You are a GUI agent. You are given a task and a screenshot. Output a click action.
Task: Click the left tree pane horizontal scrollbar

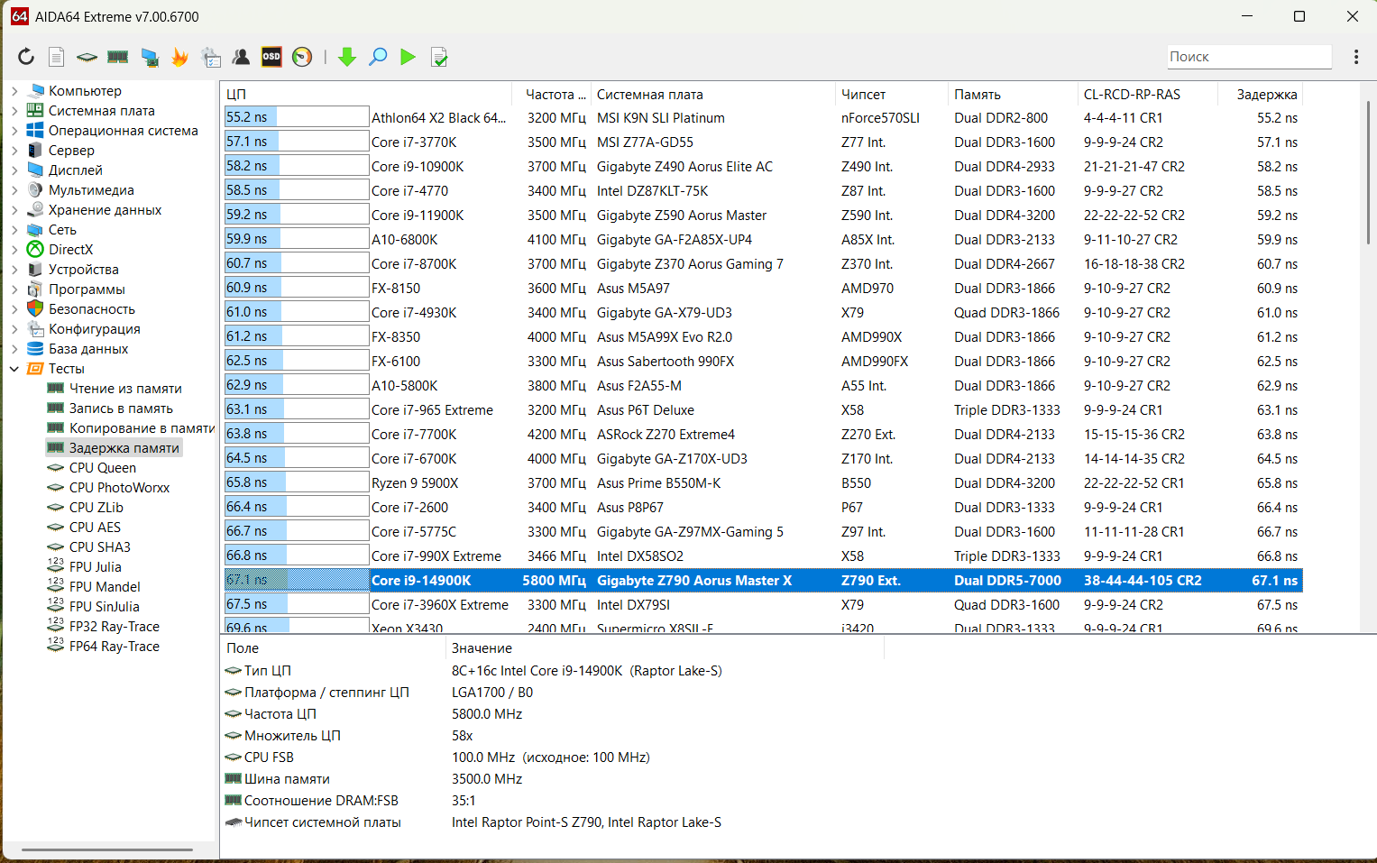107,849
